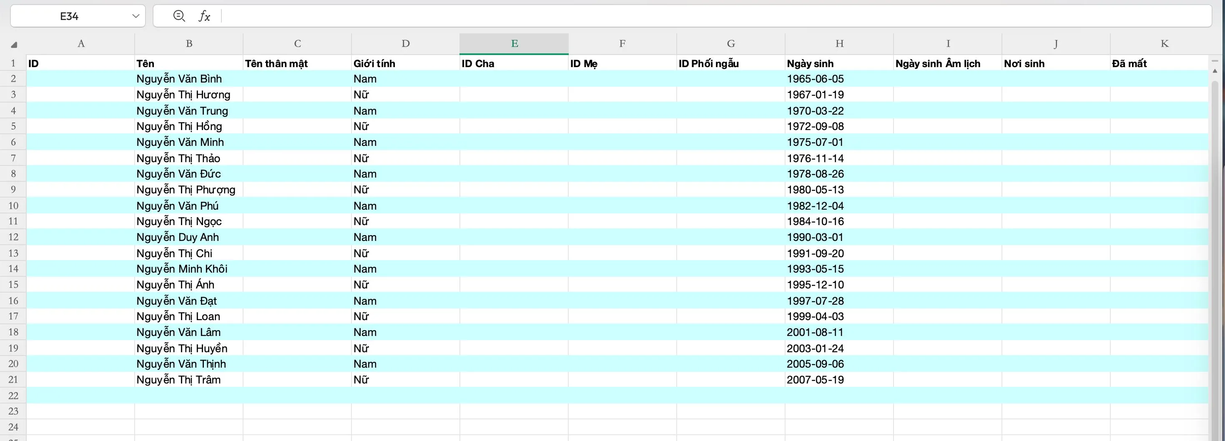Click the 'ID Phối ngẫu' header cell

pos(730,63)
